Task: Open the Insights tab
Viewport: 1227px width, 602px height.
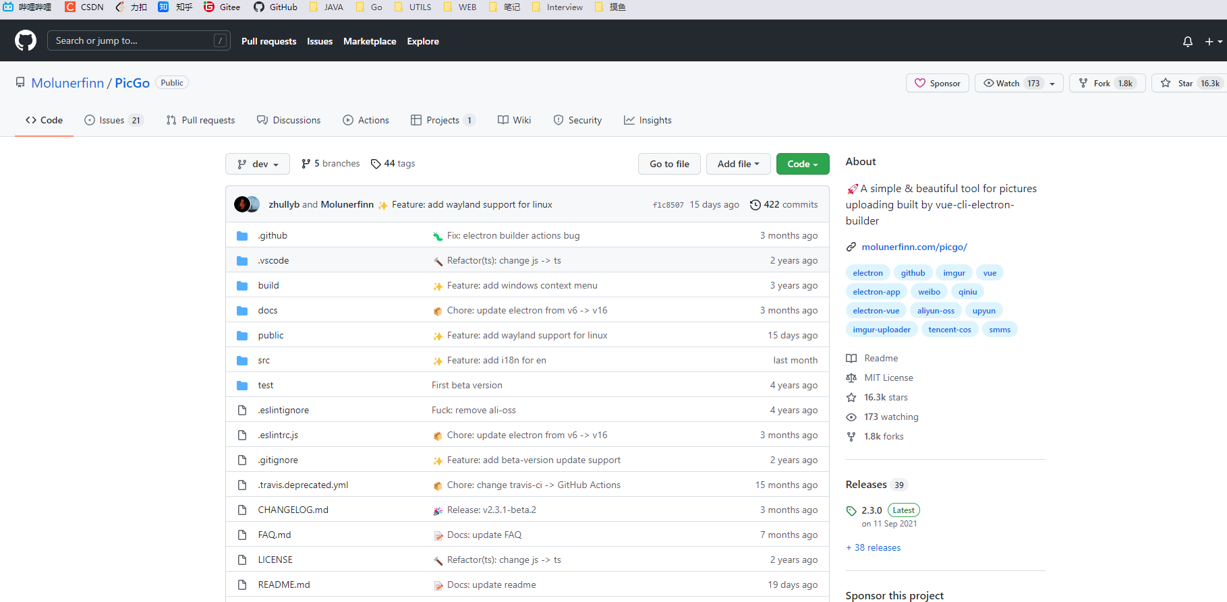Action: [648, 120]
